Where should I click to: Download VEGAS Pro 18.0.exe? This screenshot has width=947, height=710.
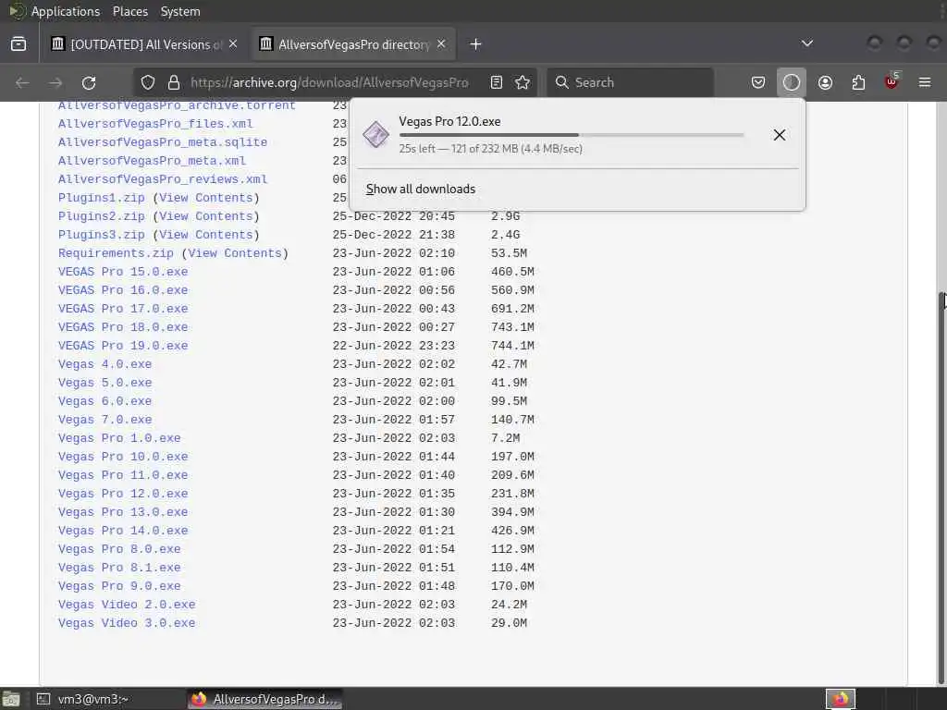coord(123,327)
